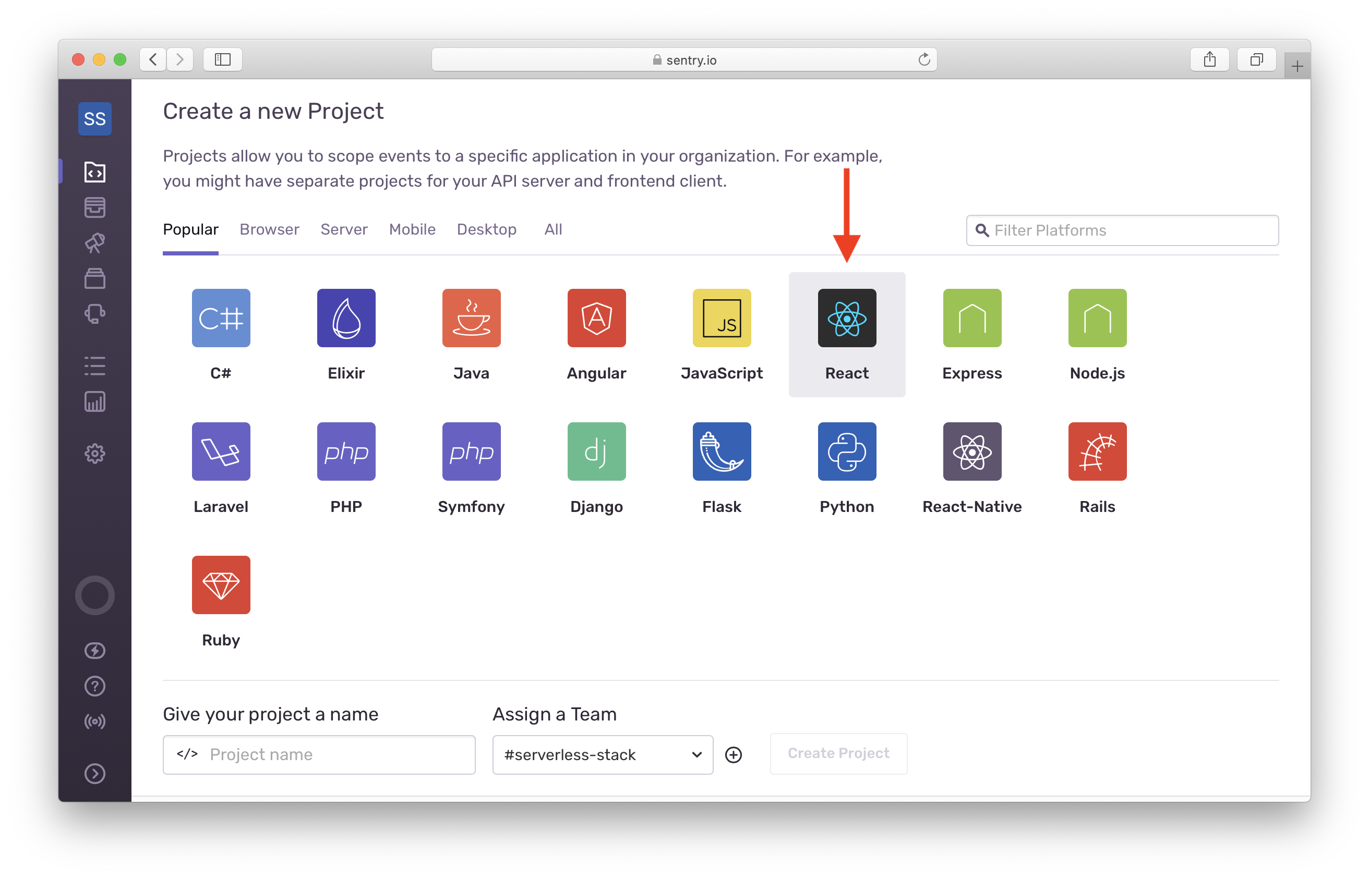This screenshot has height=879, width=1369.
Task: Show all tabs overview button
Action: click(1256, 59)
